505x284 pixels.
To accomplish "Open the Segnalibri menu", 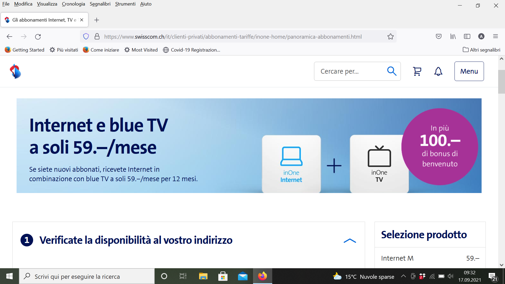I will 100,4.
